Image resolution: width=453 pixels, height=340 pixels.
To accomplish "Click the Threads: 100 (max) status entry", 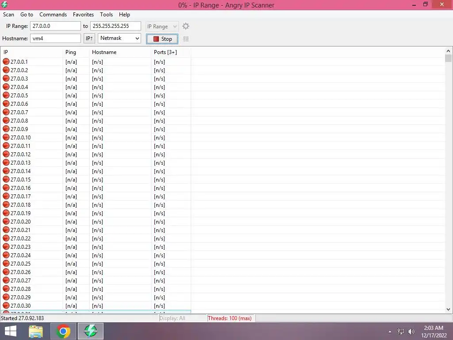I will coord(230,318).
